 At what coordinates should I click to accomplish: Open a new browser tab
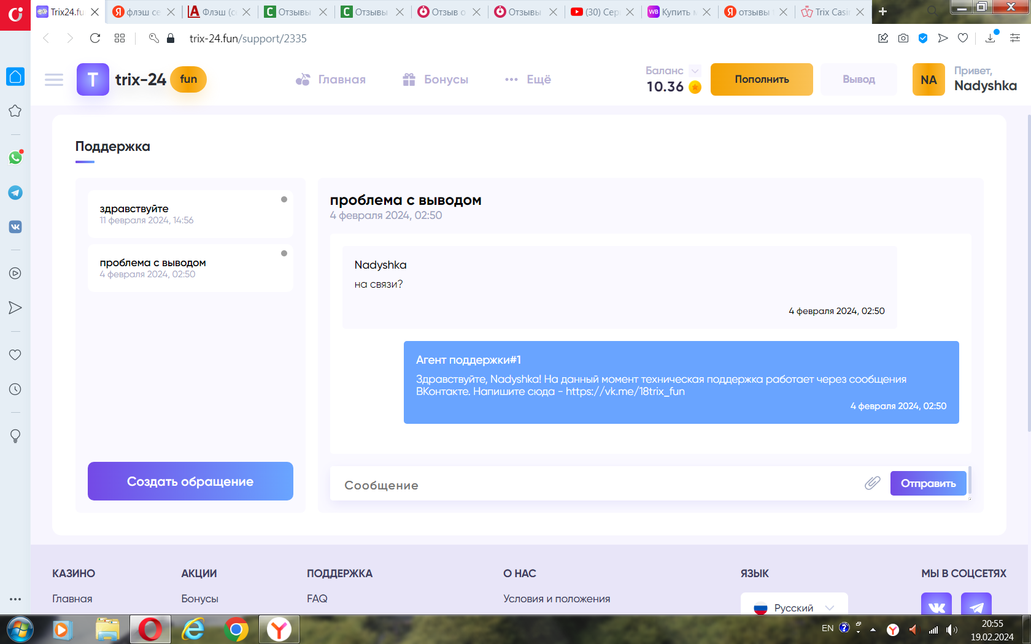[x=882, y=12]
